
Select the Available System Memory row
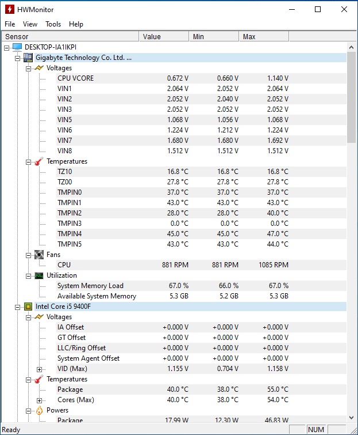tap(201, 296)
